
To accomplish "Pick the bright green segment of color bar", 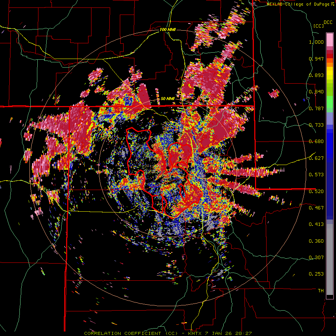I will [x=330, y=102].
